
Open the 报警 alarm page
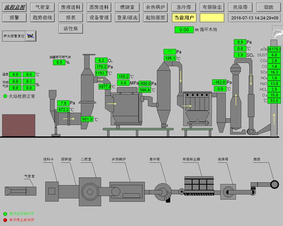tap(14, 18)
